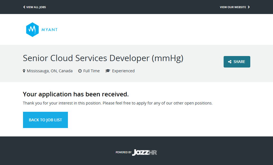This screenshot has height=165, width=273.
Task: Click the Myant hexagon logo
Action: [32, 29]
